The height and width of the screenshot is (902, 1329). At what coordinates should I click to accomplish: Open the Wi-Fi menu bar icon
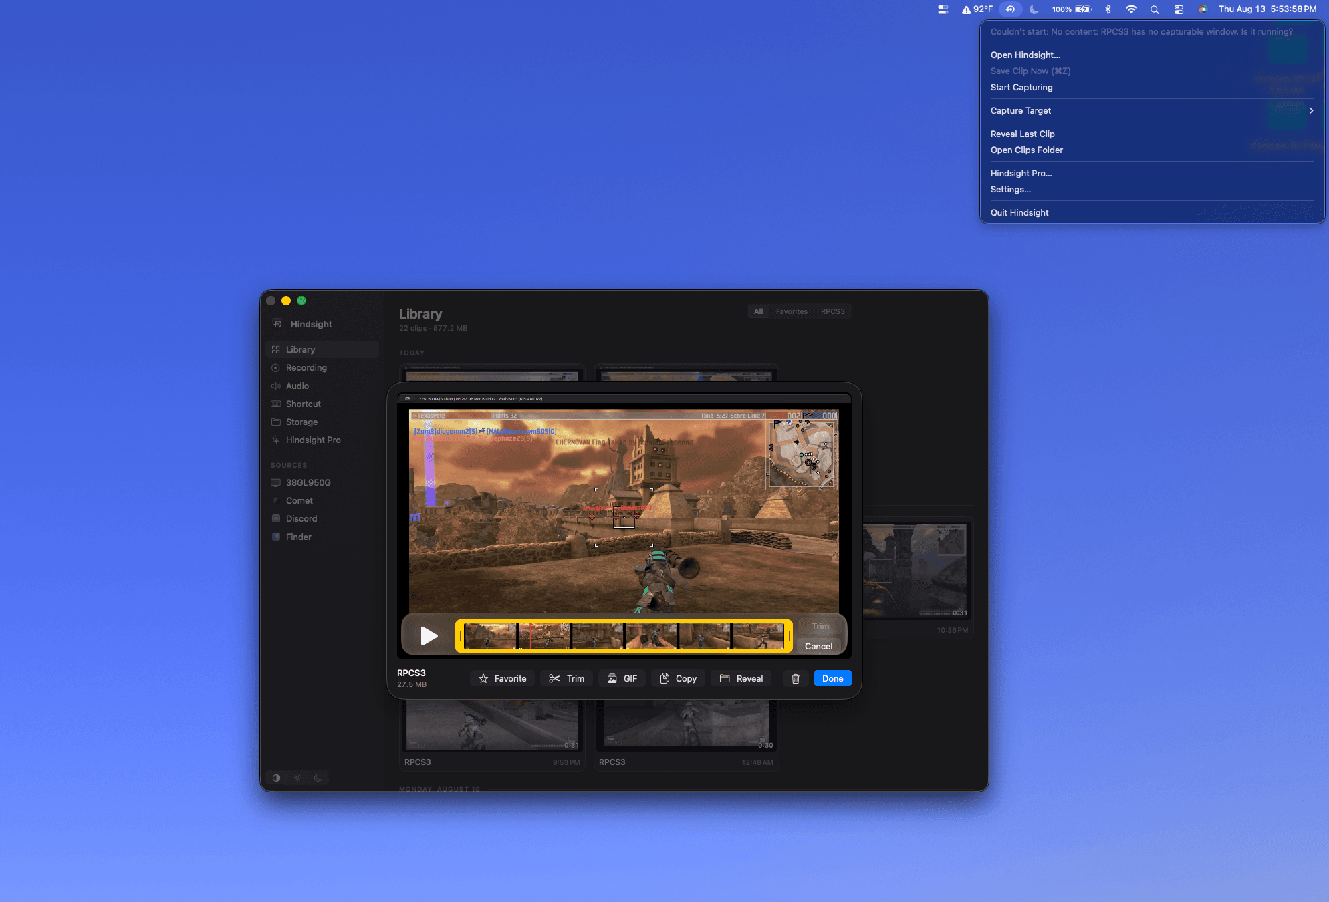point(1131,9)
